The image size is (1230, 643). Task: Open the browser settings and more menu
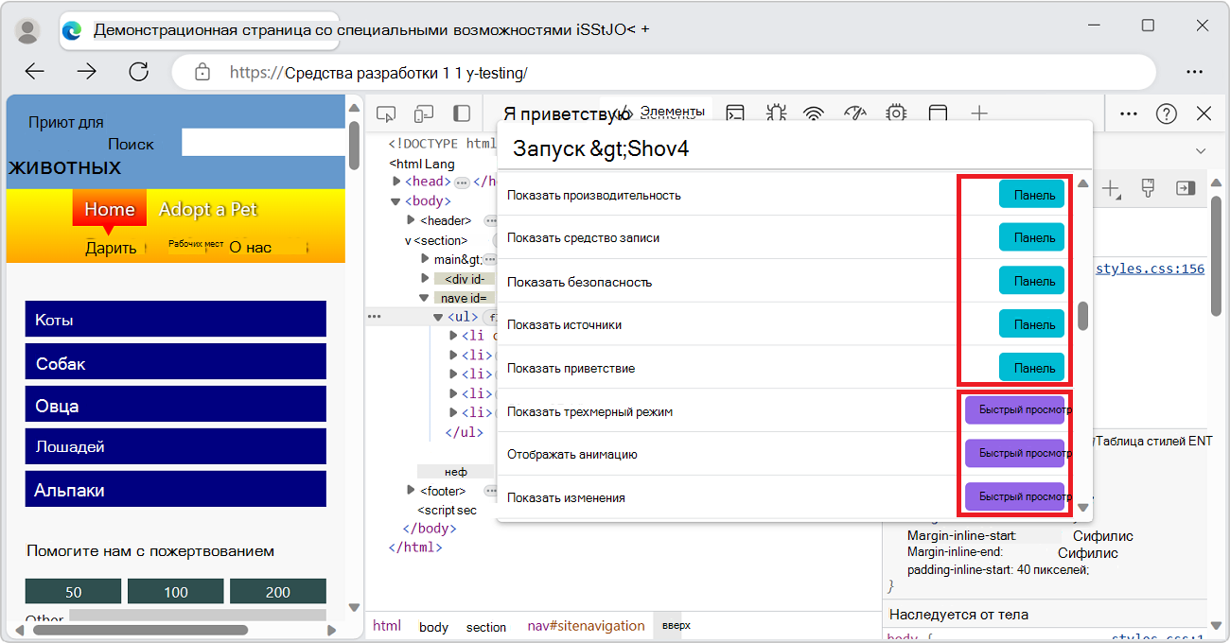point(1194,72)
